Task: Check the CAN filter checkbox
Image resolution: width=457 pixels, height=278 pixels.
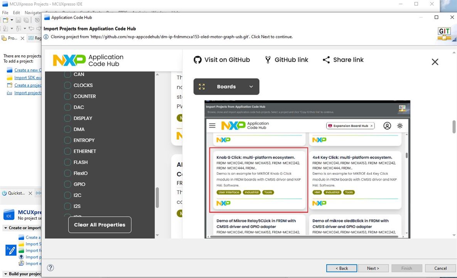Action: [67, 75]
